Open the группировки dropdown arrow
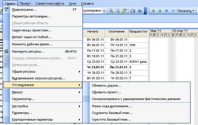 click(x=104, y=11)
